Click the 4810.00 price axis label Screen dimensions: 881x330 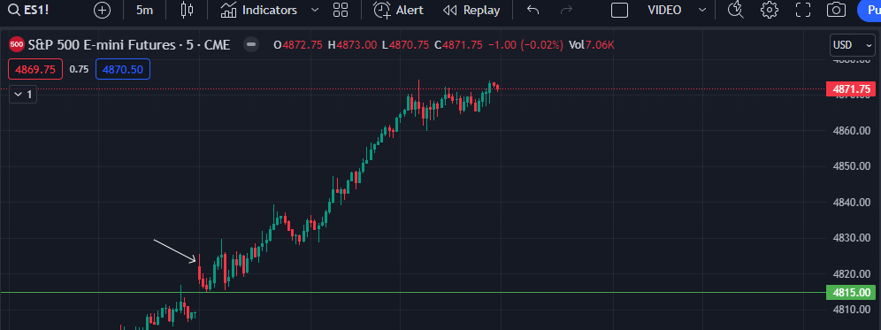click(852, 309)
